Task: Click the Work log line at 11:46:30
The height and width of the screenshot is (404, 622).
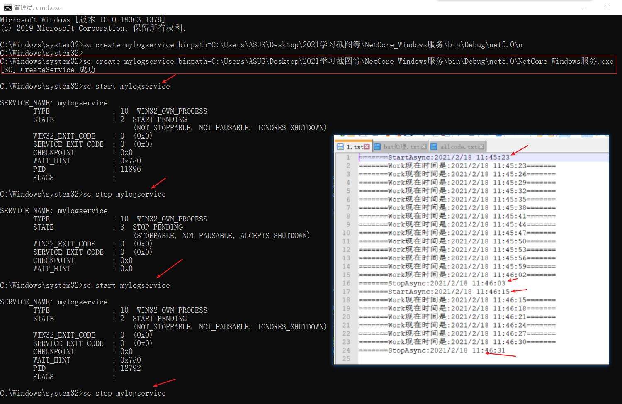Action: pyautogui.click(x=457, y=342)
